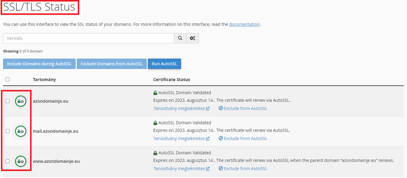Tick the select-all checkbox in table header
Viewport: 407px width, 178px height.
pos(8,80)
